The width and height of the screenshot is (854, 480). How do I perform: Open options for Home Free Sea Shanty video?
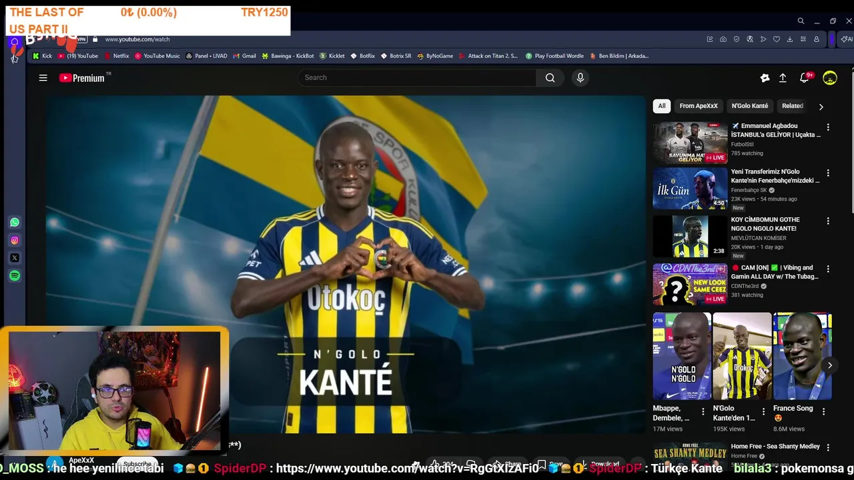click(x=828, y=447)
